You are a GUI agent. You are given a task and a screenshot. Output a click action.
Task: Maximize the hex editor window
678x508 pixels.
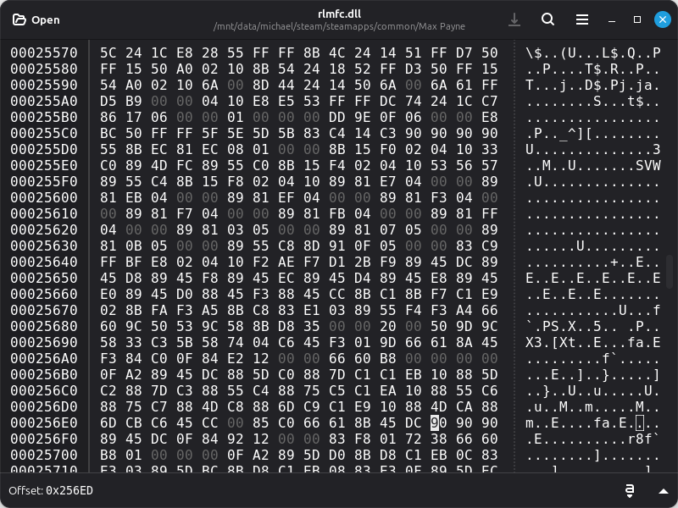pyautogui.click(x=637, y=19)
